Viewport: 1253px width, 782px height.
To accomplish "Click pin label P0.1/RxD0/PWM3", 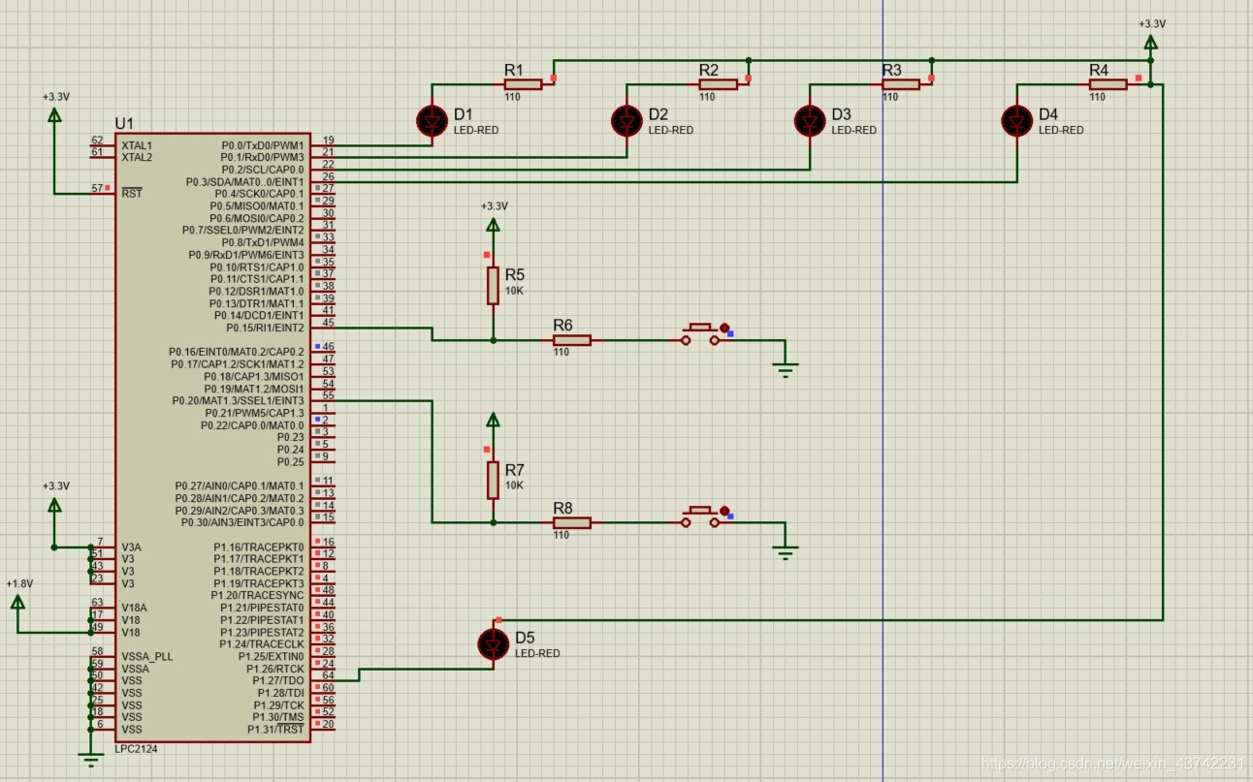I will 263,157.
